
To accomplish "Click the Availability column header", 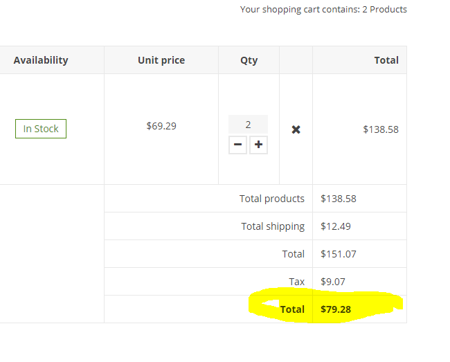I will pyautogui.click(x=41, y=60).
